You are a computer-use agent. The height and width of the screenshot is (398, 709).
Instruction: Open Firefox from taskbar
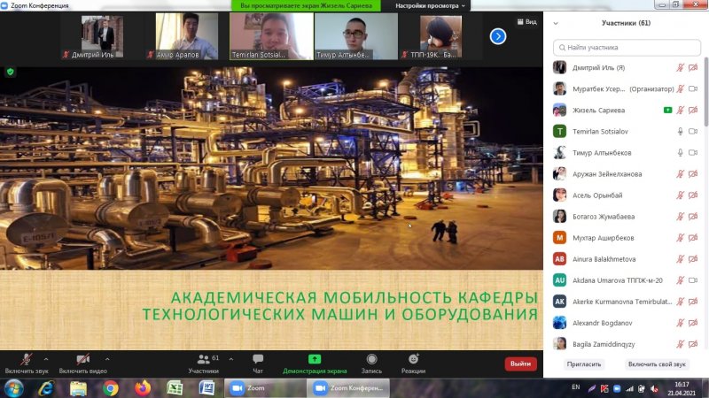click(x=143, y=388)
